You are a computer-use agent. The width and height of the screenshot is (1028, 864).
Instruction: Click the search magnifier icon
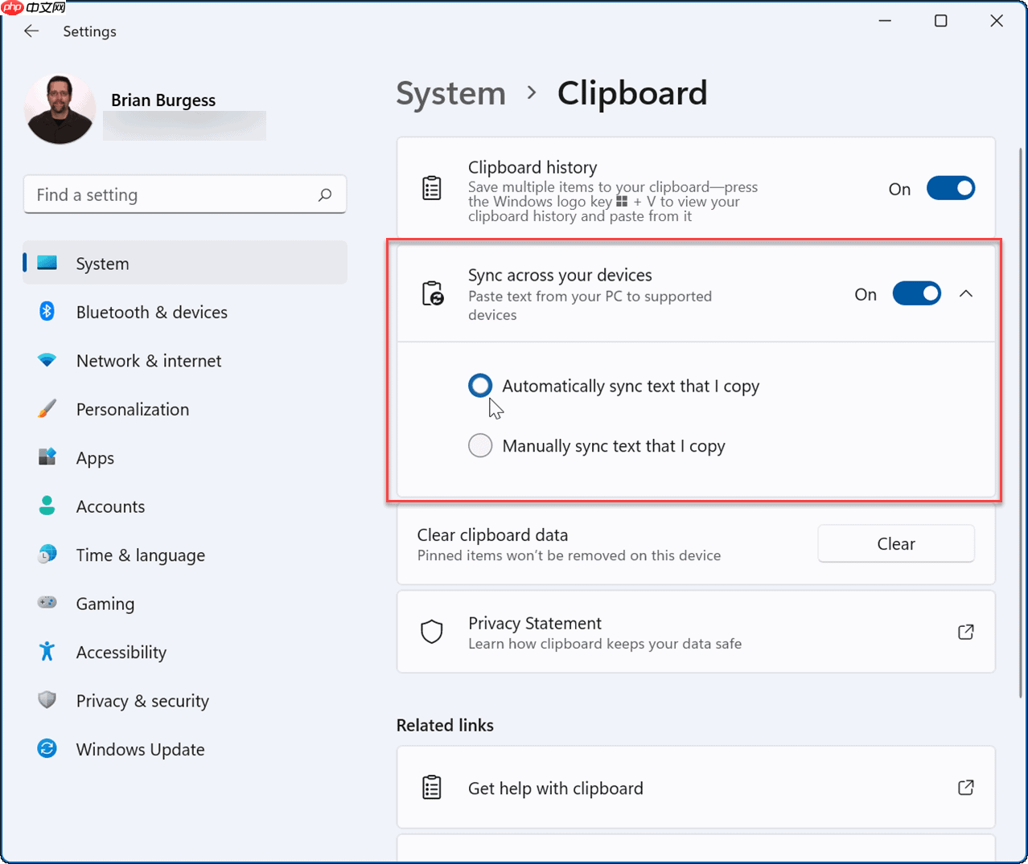pyautogui.click(x=325, y=195)
